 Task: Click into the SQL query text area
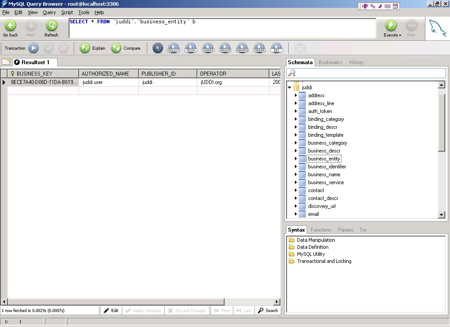[222, 28]
